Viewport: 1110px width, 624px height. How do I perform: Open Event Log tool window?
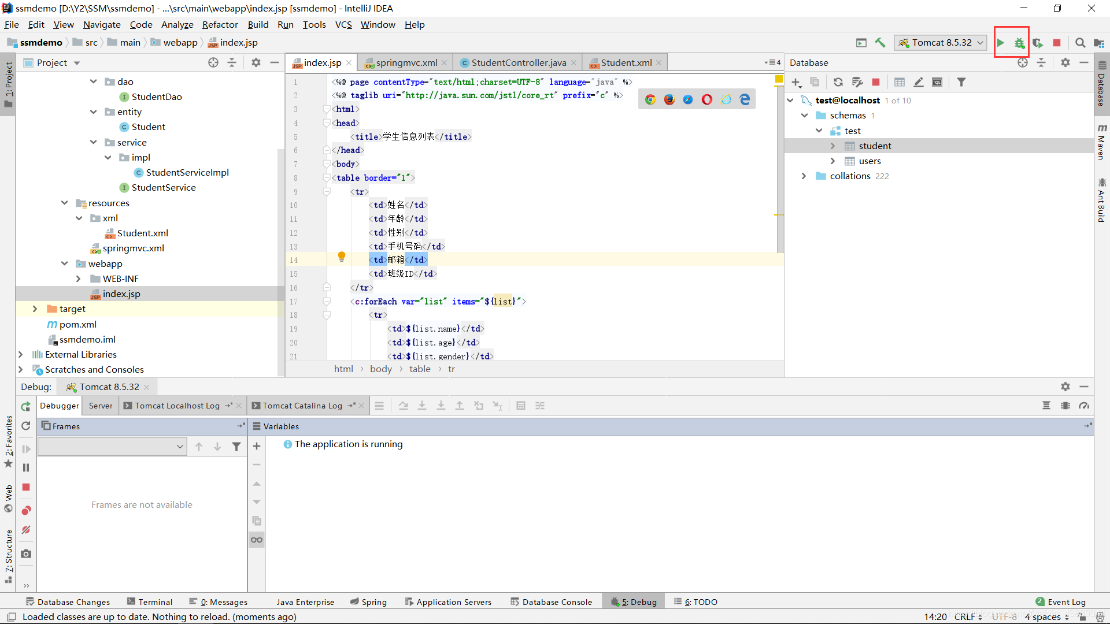point(1060,601)
